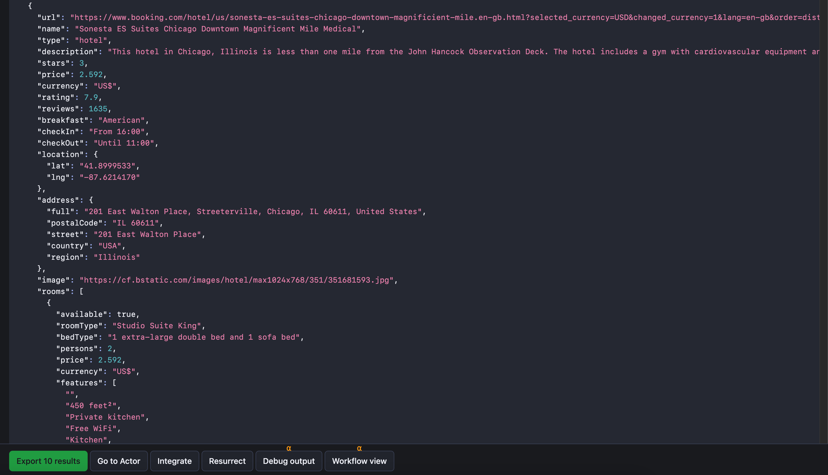
Task: Click the "address" object key
Action: pyautogui.click(x=58, y=200)
